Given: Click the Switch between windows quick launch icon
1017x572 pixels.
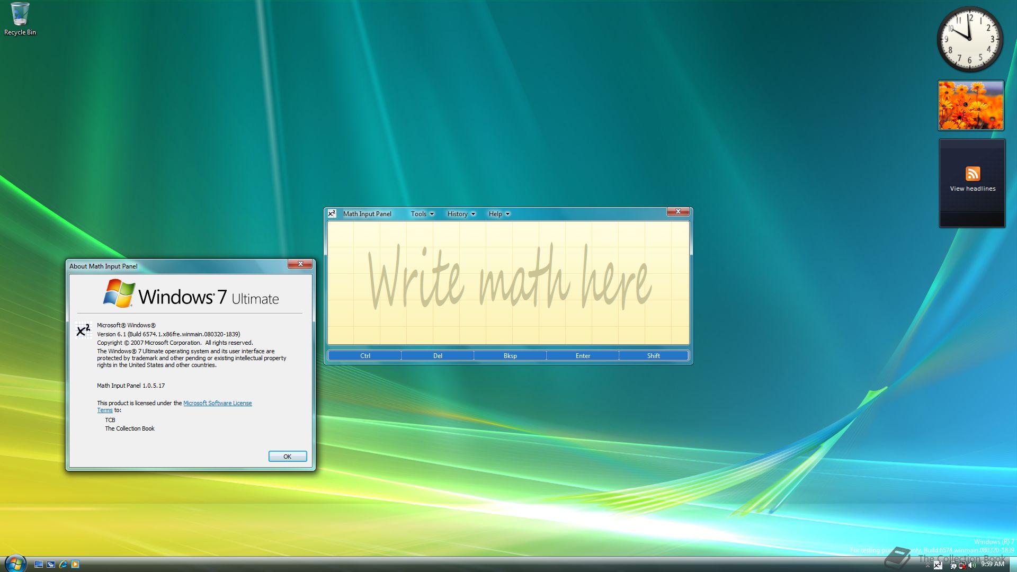Looking at the screenshot, I should [x=51, y=565].
